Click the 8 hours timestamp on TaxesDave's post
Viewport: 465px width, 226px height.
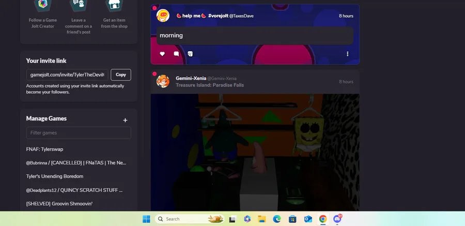click(x=346, y=16)
